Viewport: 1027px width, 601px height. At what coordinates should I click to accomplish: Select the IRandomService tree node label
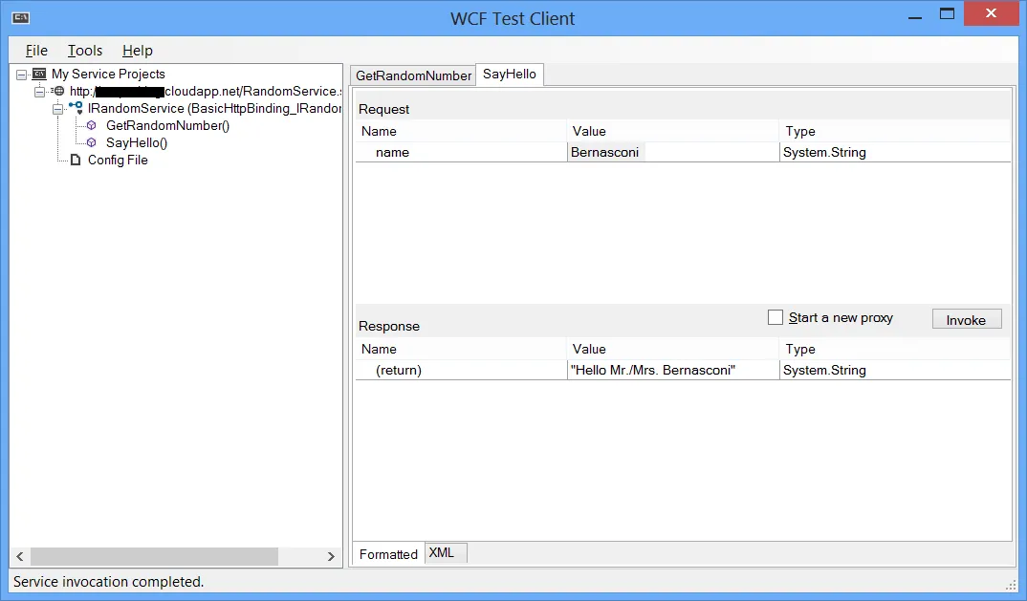[x=214, y=108]
